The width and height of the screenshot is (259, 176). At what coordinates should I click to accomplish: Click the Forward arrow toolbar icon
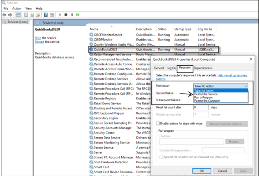(x=10, y=15)
